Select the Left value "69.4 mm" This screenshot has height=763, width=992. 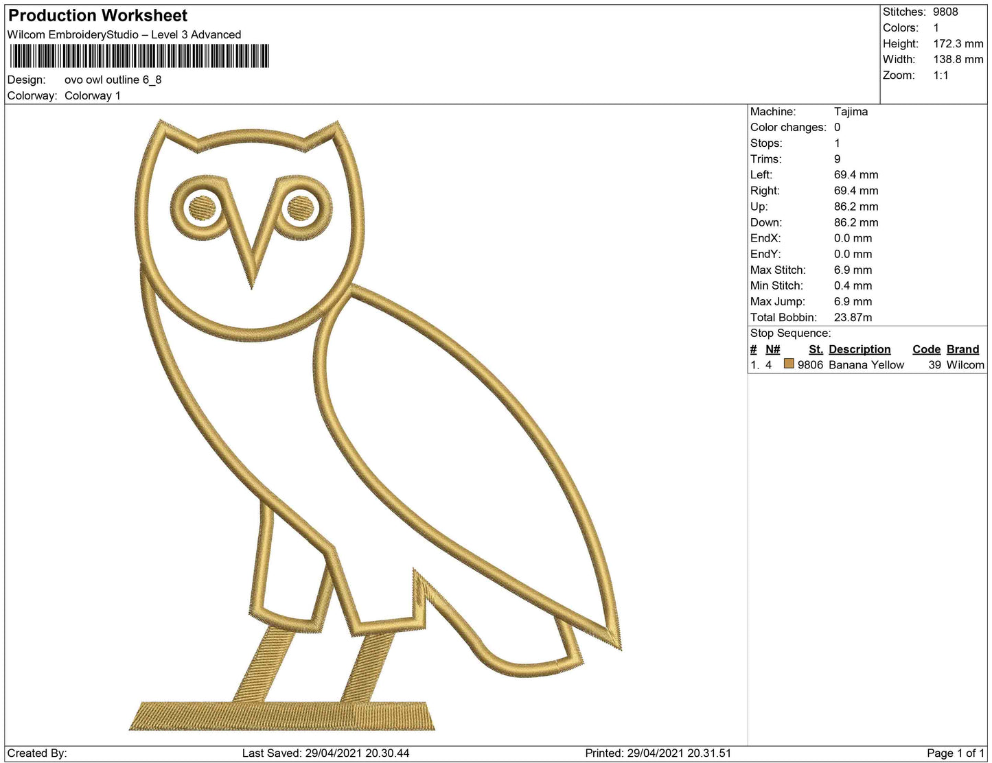click(x=856, y=174)
